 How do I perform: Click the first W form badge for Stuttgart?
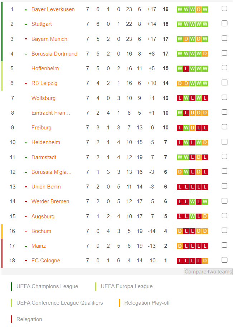click(180, 24)
